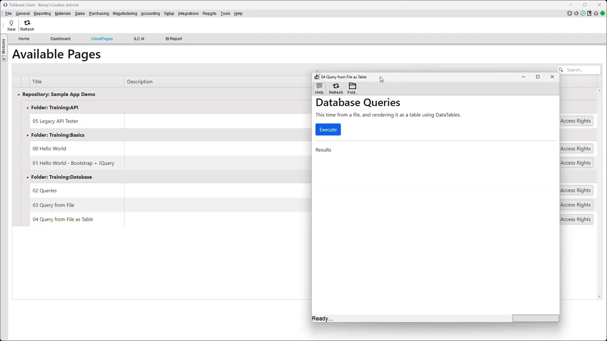This screenshot has width=607, height=341.
Task: Minimize the 04 Query from File as Table window
Action: pyautogui.click(x=524, y=77)
